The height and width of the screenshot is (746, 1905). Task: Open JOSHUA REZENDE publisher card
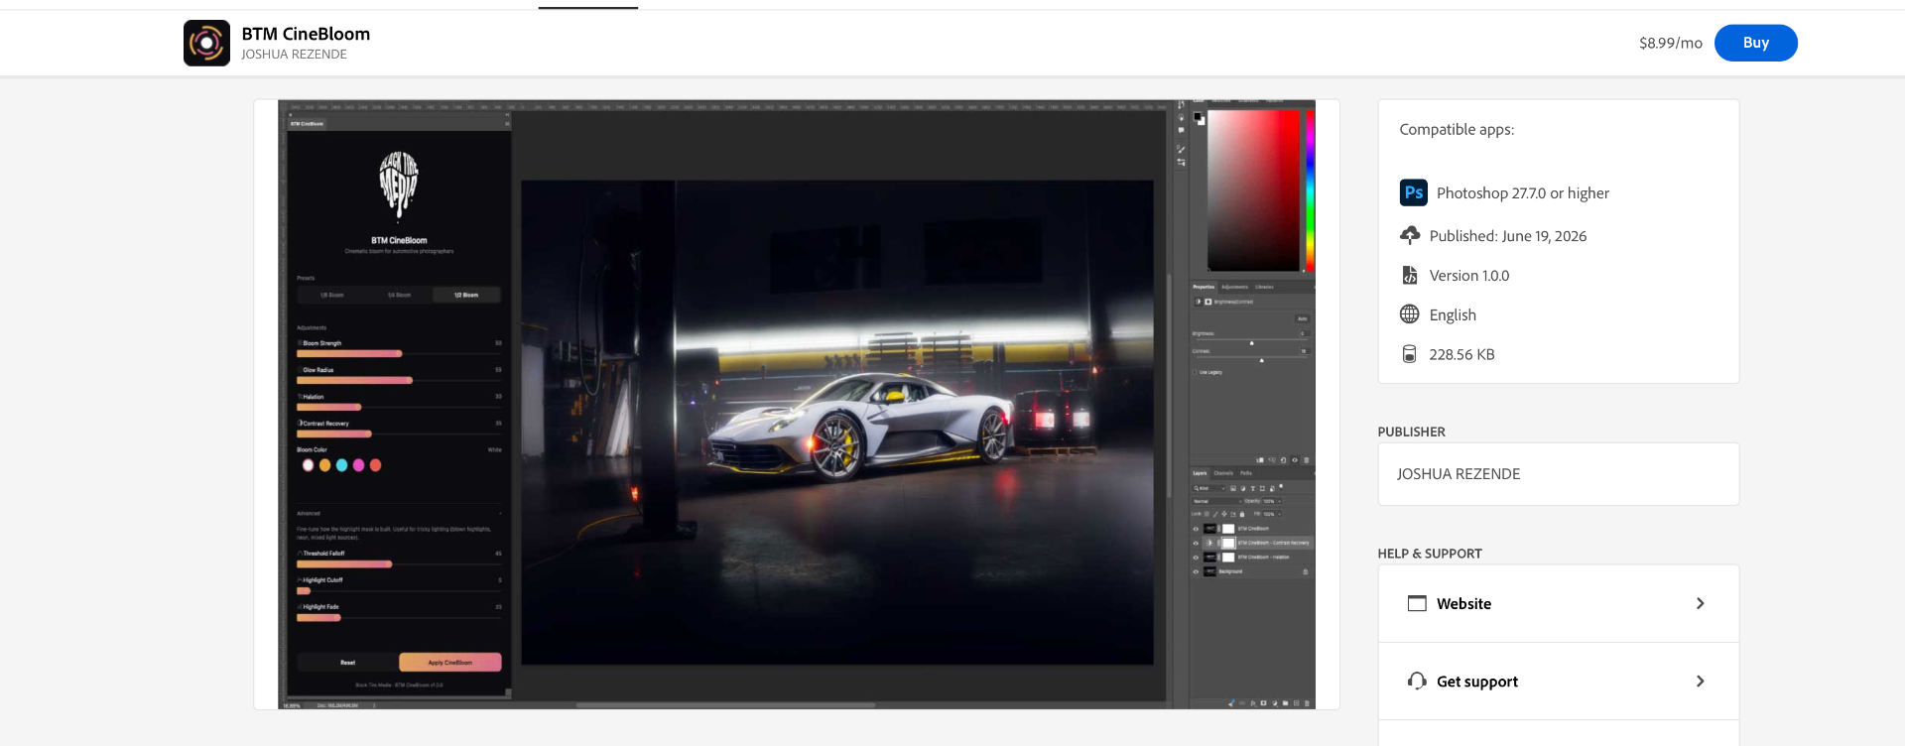1558,474
